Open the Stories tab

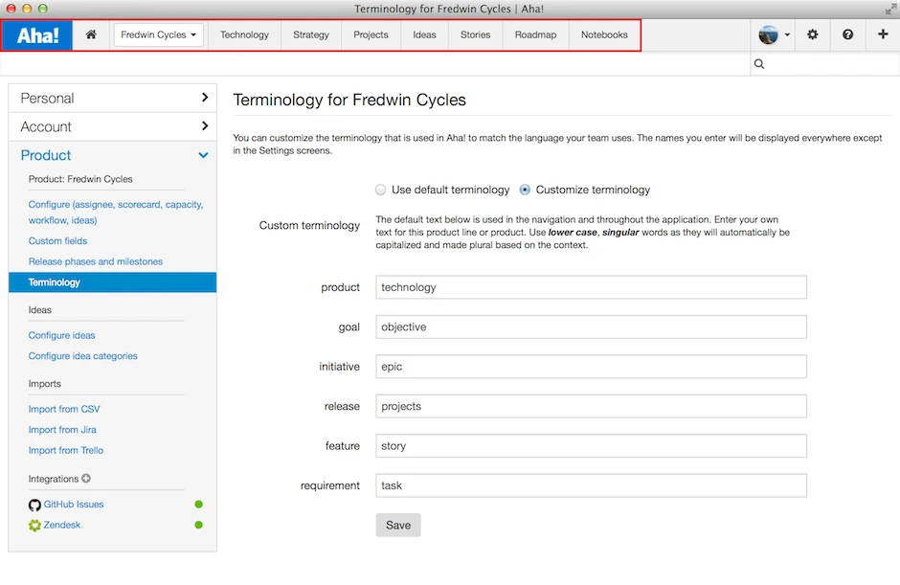tap(475, 35)
